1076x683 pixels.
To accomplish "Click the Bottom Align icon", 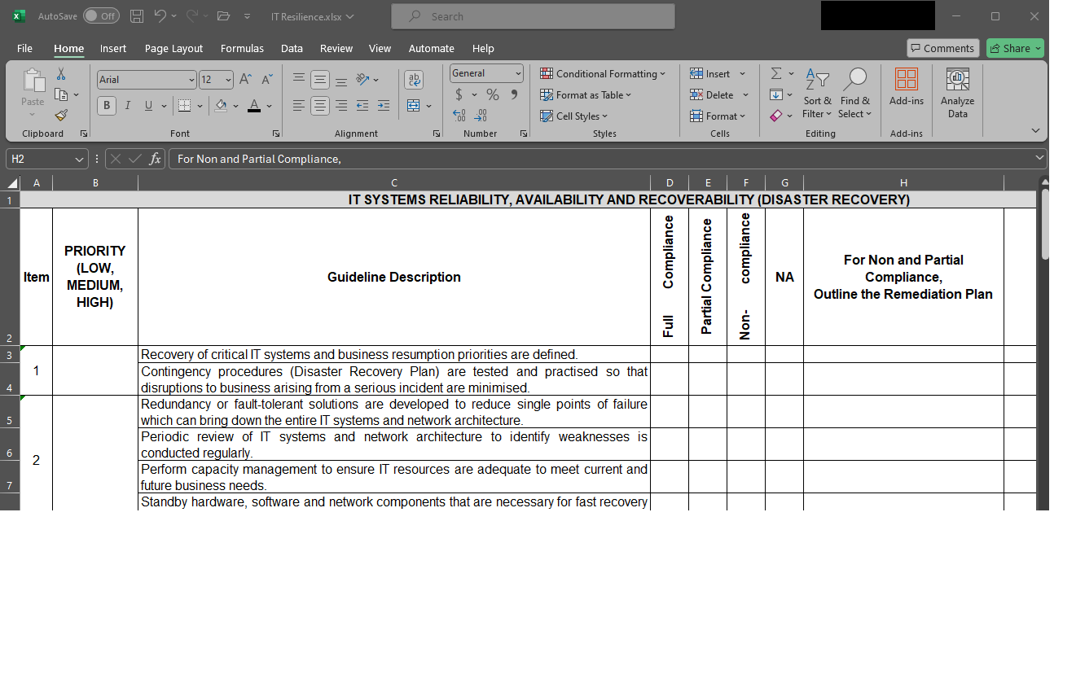I will [x=341, y=80].
